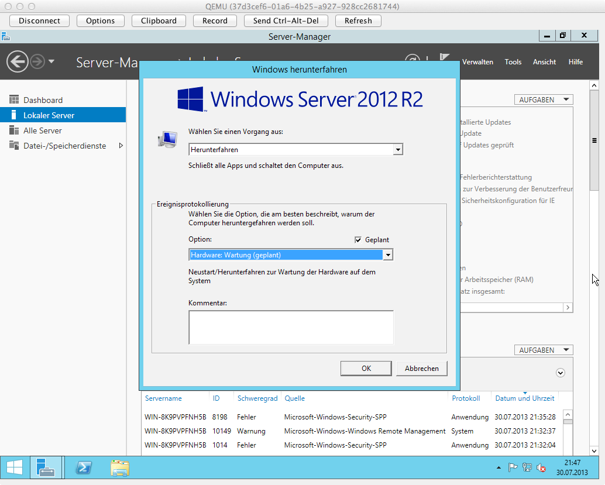The height and width of the screenshot is (485, 605).
Task: Click the notifications flag icon in header
Action: (x=445, y=57)
